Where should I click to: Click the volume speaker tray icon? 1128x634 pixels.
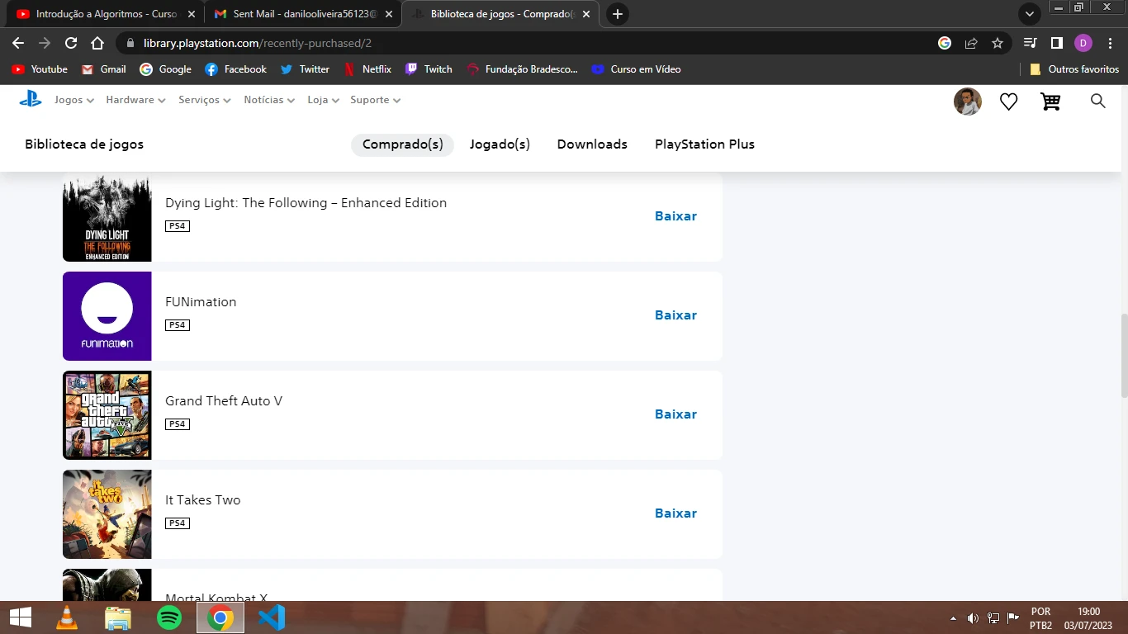click(973, 618)
